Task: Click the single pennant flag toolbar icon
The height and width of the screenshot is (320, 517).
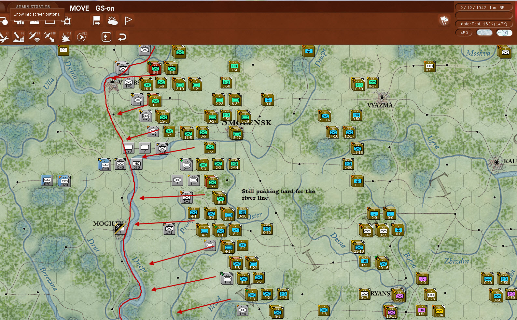Action: tap(129, 20)
